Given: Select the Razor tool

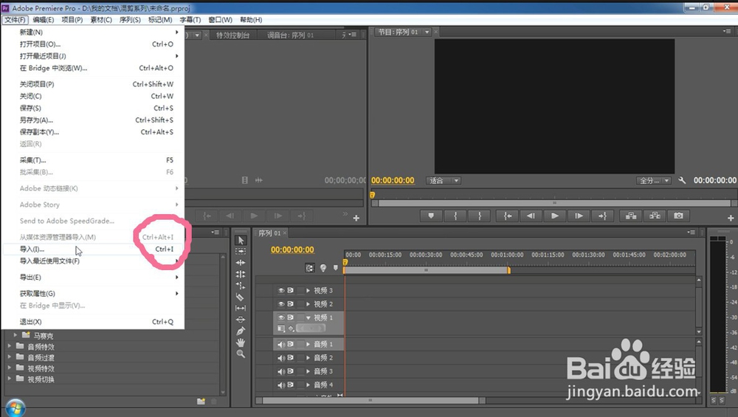Looking at the screenshot, I should pyautogui.click(x=240, y=297).
